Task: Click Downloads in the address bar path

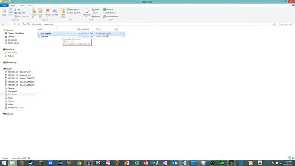Action: pos(37,24)
